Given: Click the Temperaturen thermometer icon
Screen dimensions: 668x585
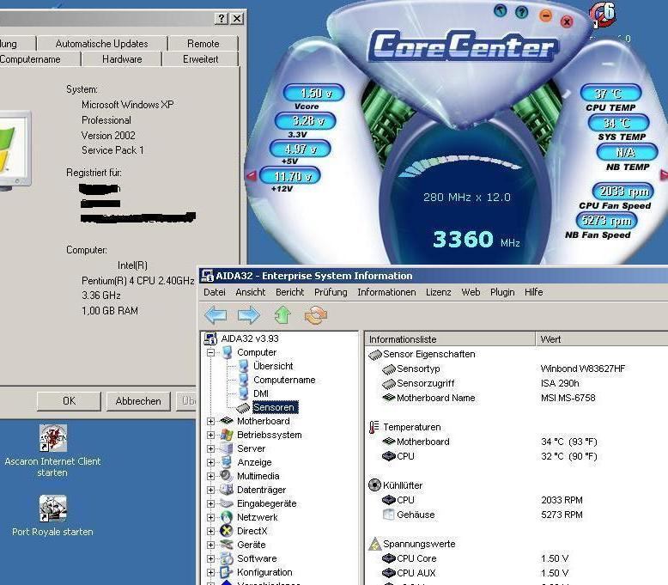Looking at the screenshot, I should tap(374, 427).
